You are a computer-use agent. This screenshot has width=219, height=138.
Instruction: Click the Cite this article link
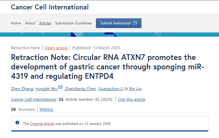point(131,100)
